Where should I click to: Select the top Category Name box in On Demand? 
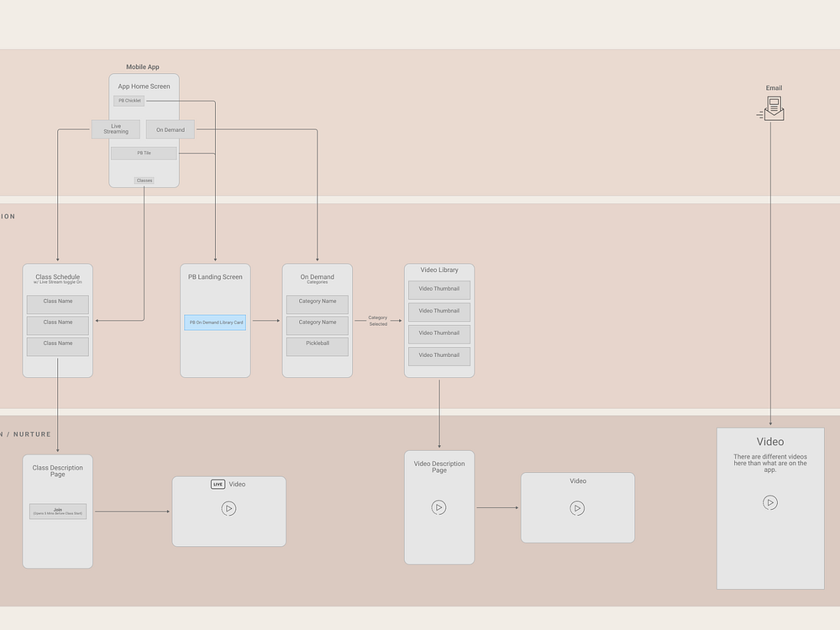point(318,305)
